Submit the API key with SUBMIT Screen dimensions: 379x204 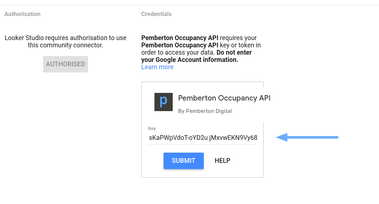tap(183, 161)
